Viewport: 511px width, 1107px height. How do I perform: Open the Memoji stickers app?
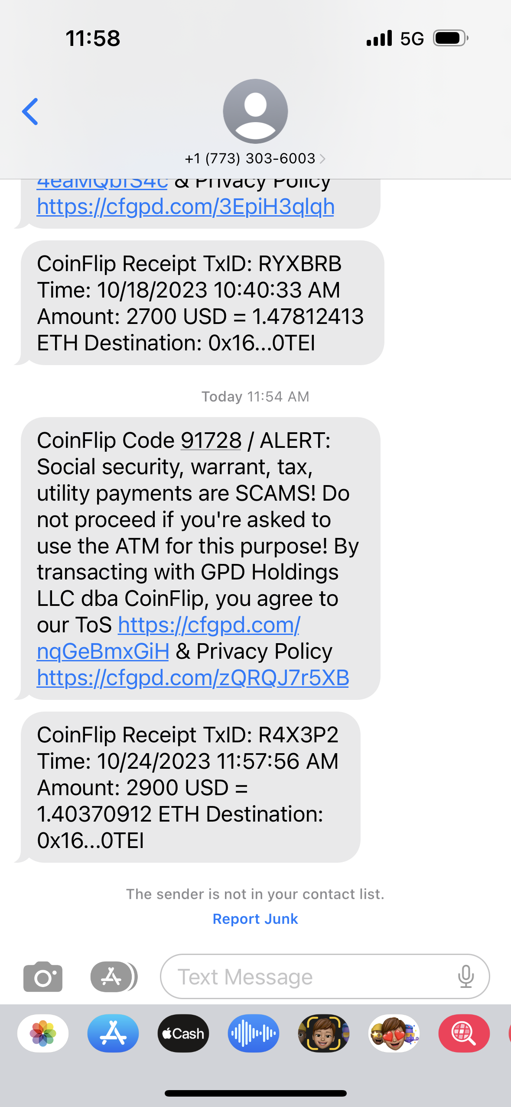click(x=394, y=1033)
